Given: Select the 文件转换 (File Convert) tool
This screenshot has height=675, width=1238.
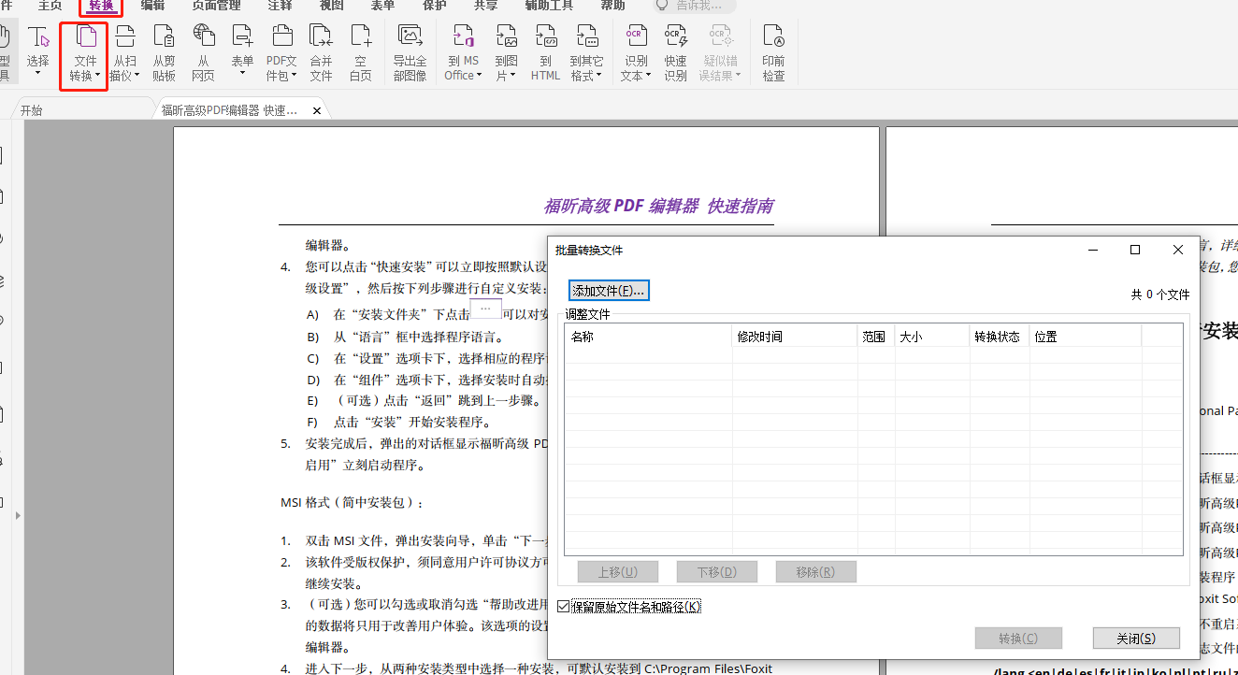Looking at the screenshot, I should click(84, 53).
